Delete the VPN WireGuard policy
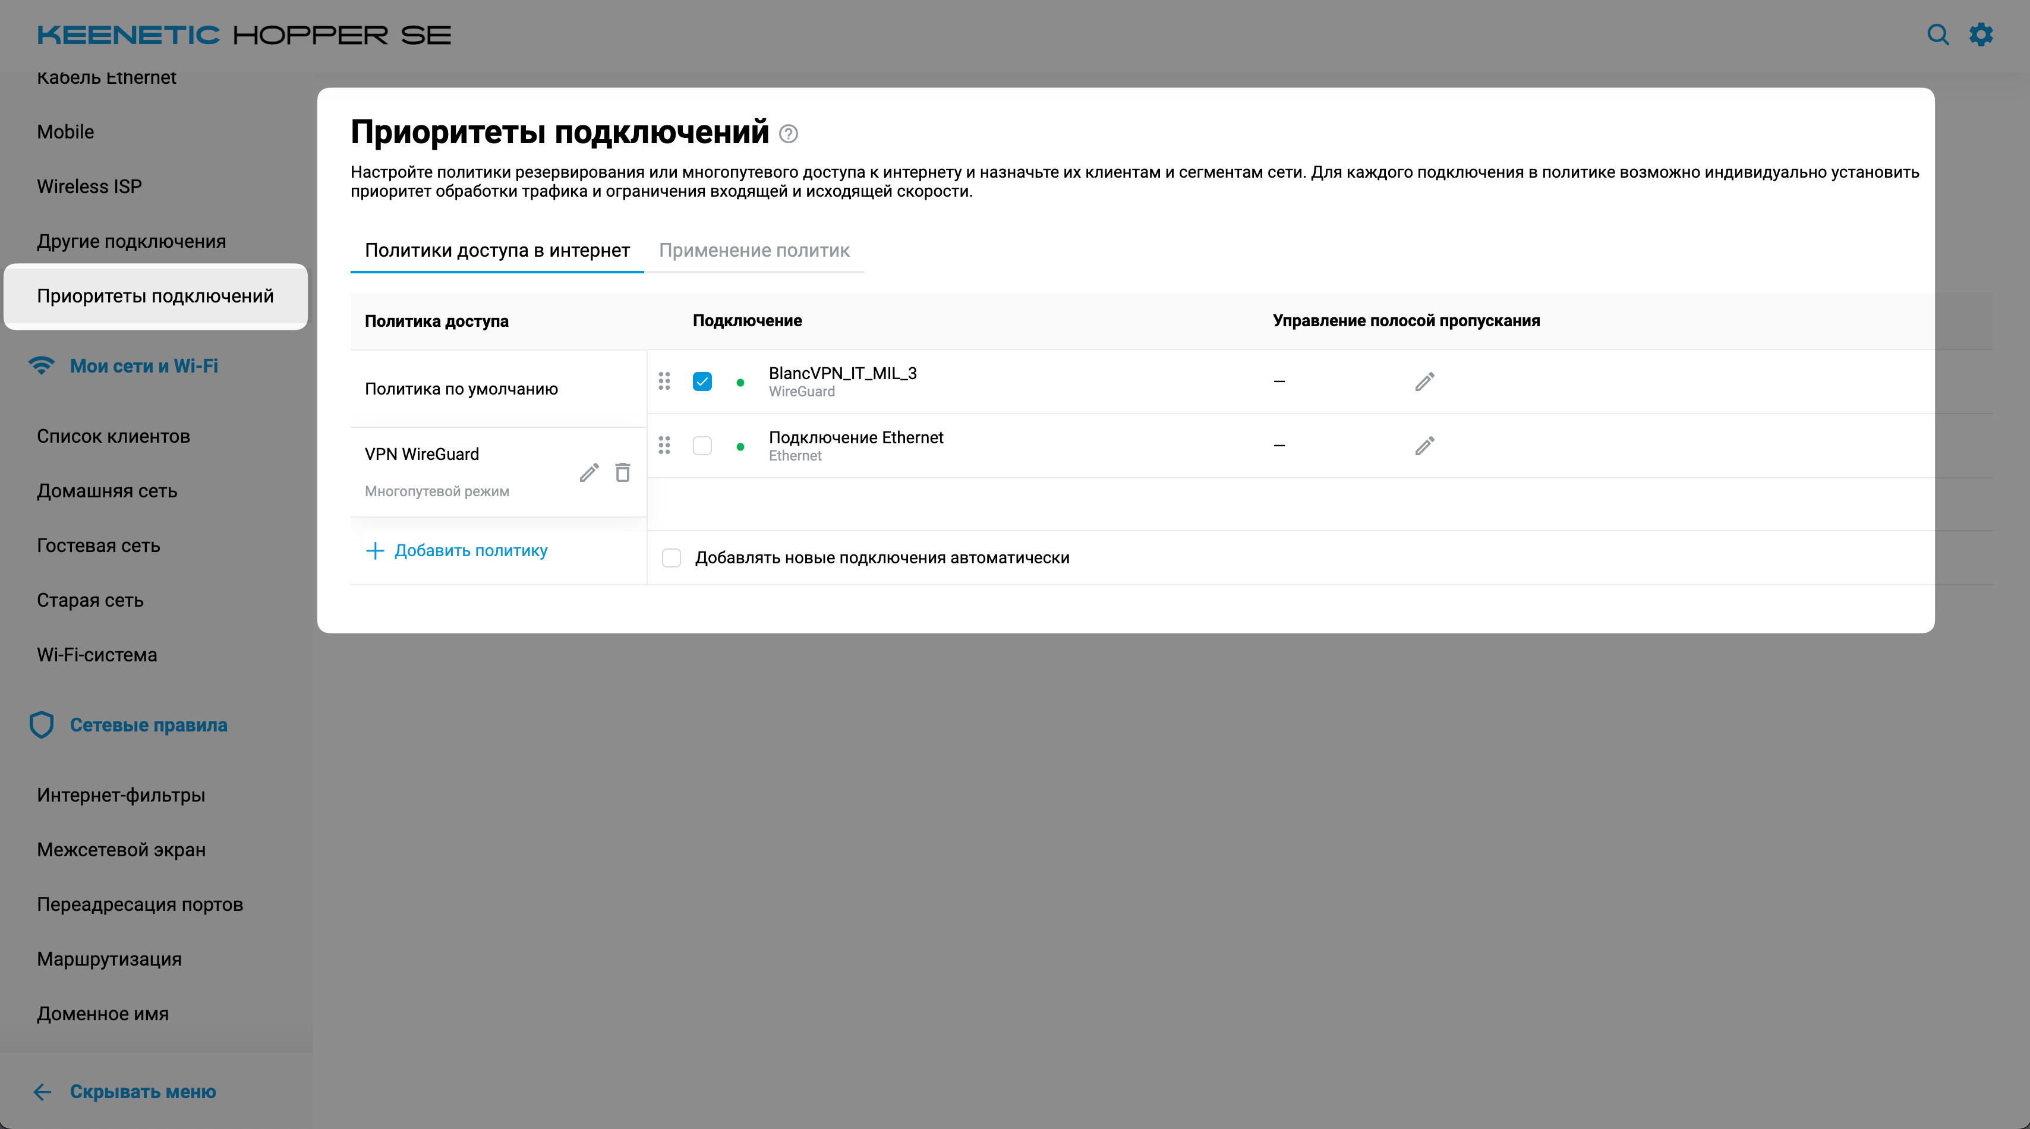The width and height of the screenshot is (2030, 1129). pyautogui.click(x=623, y=473)
